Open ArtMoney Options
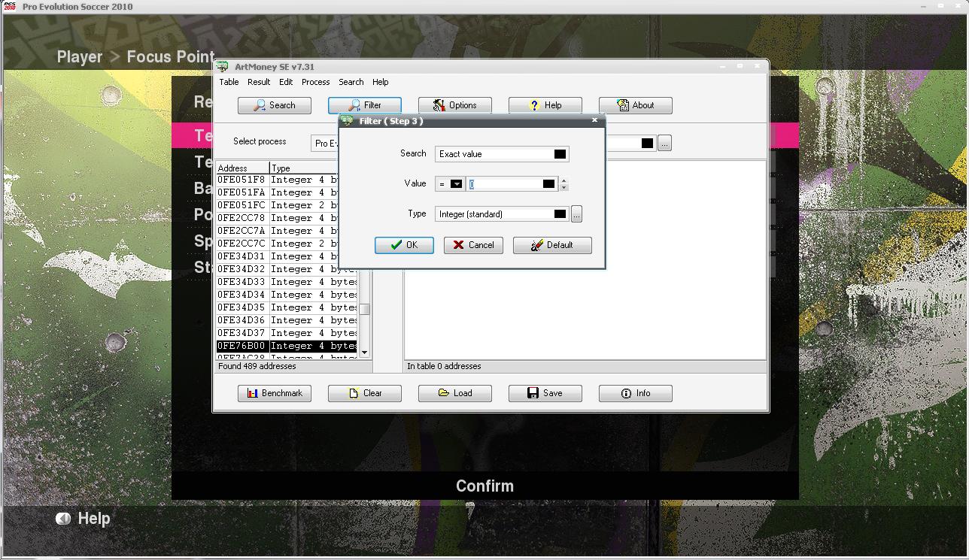The image size is (969, 560). [x=455, y=105]
